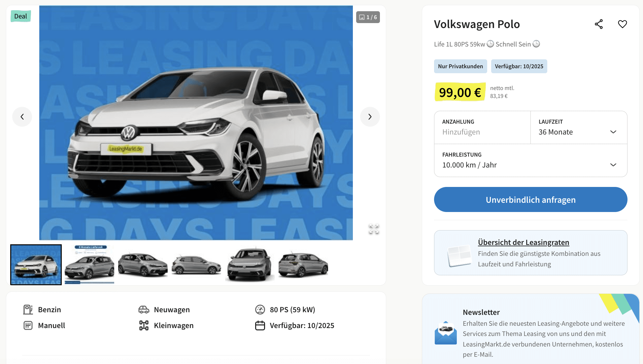The width and height of the screenshot is (643, 364).
Task: Open the Übersicht der Leasingraten link
Action: point(524,242)
